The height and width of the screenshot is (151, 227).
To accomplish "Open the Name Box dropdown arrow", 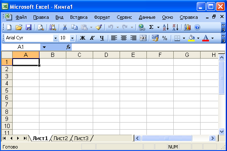I will click(44, 47).
